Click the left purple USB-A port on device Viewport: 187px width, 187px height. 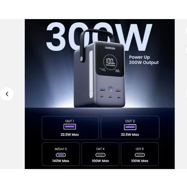pyautogui.click(x=102, y=90)
